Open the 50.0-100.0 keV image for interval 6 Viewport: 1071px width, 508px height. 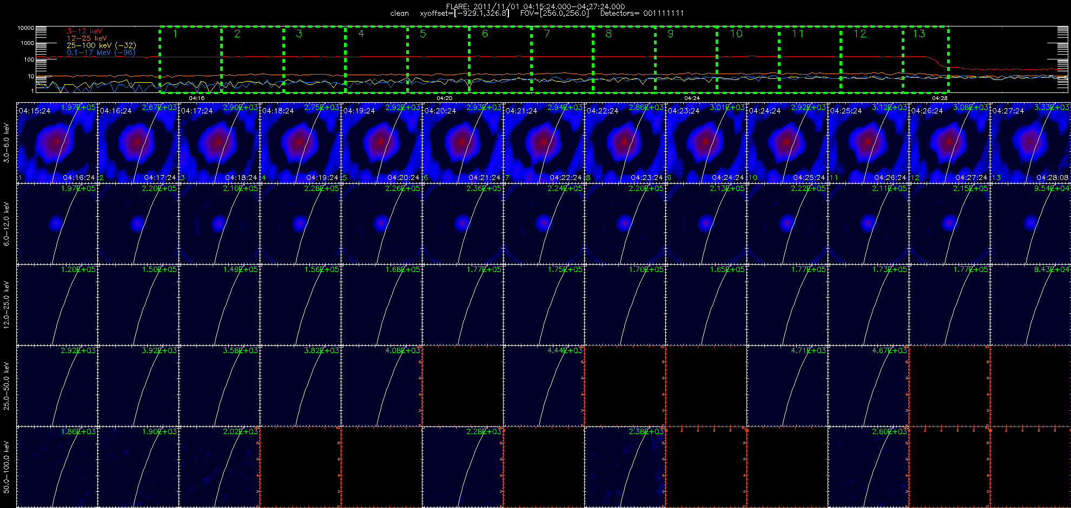click(462, 466)
